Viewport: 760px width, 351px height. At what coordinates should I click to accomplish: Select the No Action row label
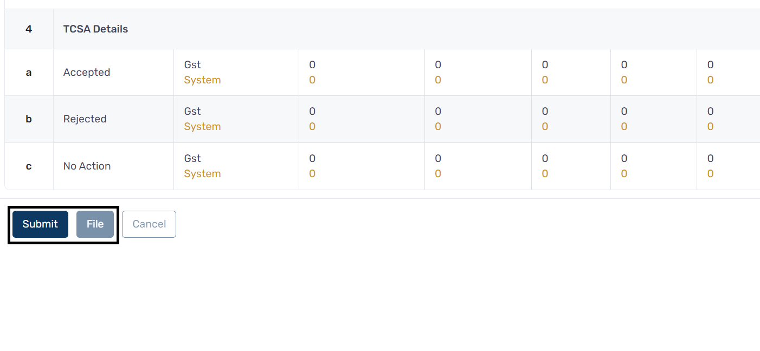coord(87,166)
